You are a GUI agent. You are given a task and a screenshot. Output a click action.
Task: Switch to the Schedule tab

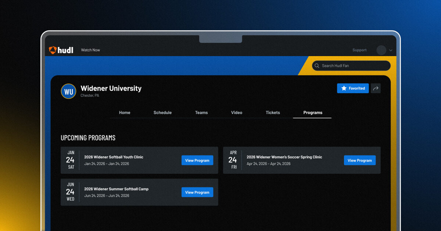click(162, 113)
